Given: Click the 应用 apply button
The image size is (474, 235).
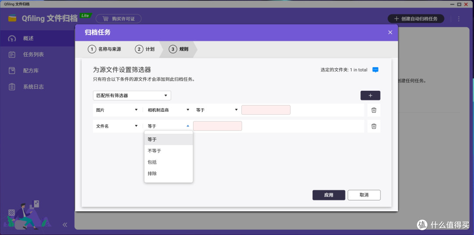Looking at the screenshot, I should 329,195.
